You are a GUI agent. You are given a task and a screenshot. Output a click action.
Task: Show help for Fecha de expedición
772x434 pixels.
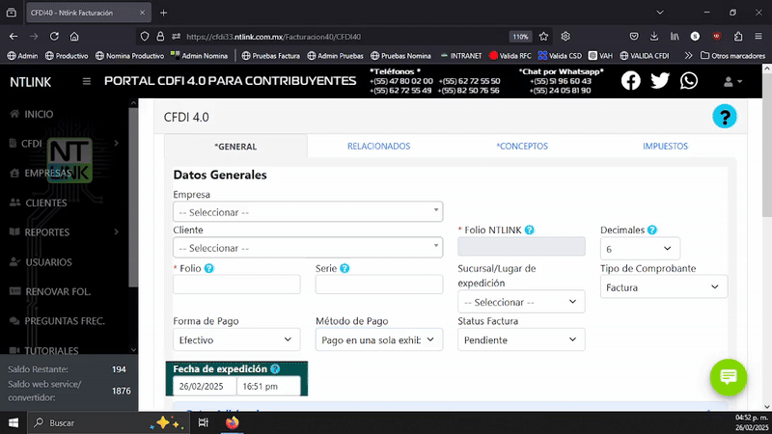click(x=275, y=368)
